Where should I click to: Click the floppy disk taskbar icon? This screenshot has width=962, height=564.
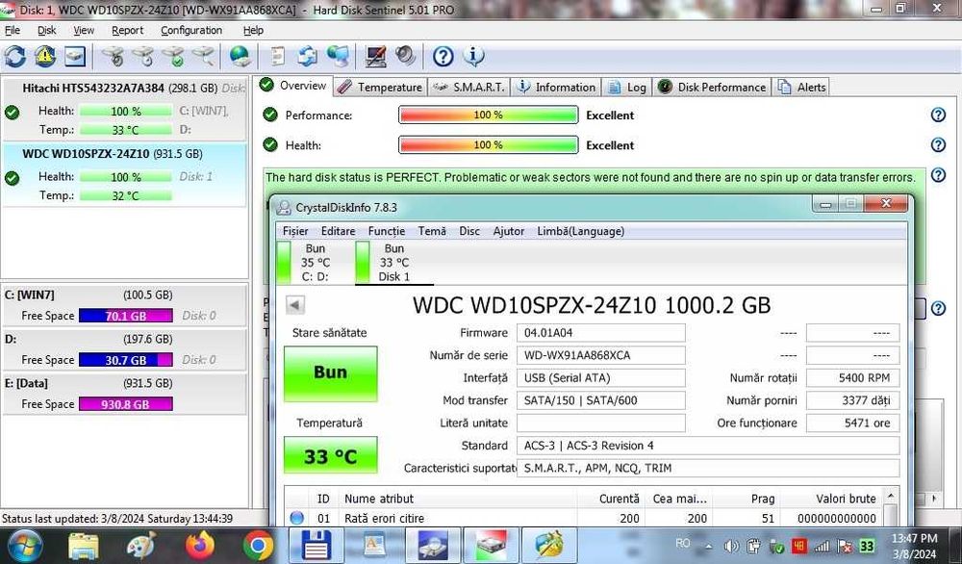pos(316,545)
